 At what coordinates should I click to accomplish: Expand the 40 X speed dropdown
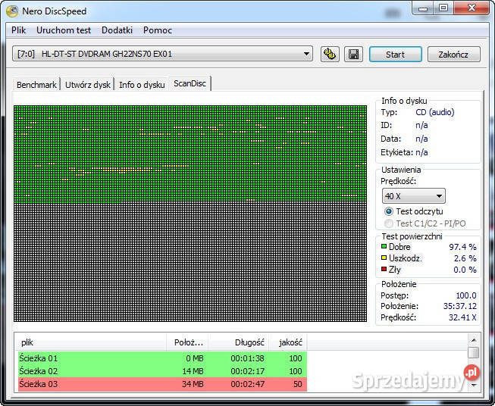413,196
